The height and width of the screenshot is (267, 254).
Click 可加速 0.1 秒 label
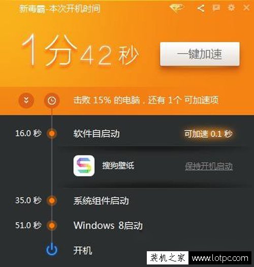click(208, 134)
